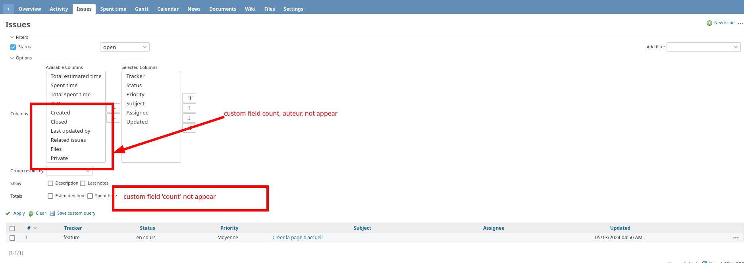This screenshot has width=744, height=263.
Task: Select Priority in Selected Columns
Action: 151,94
